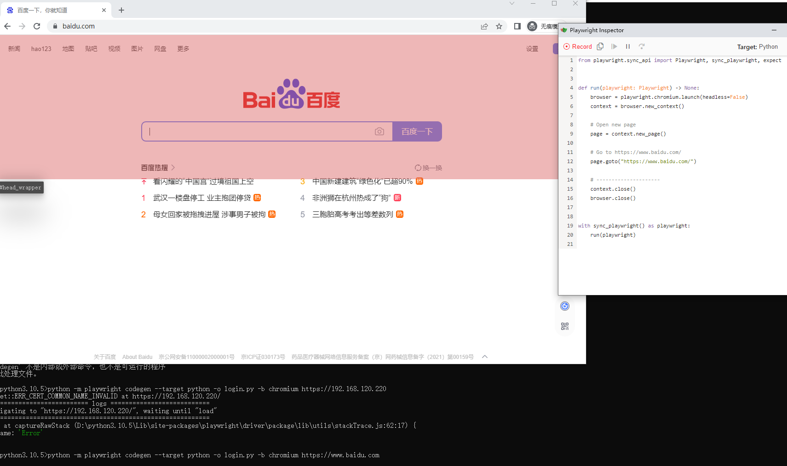Click the blue assistant icon at right edge
Screen dimensions: 787x466
pyautogui.click(x=565, y=306)
